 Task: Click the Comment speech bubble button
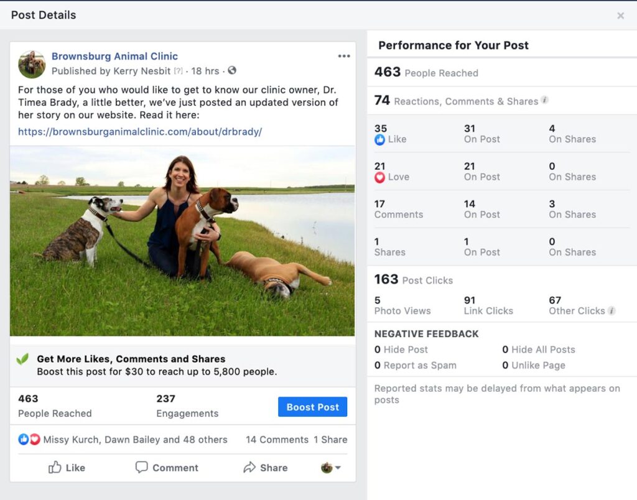click(167, 468)
